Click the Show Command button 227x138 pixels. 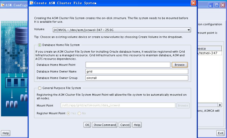105,125
